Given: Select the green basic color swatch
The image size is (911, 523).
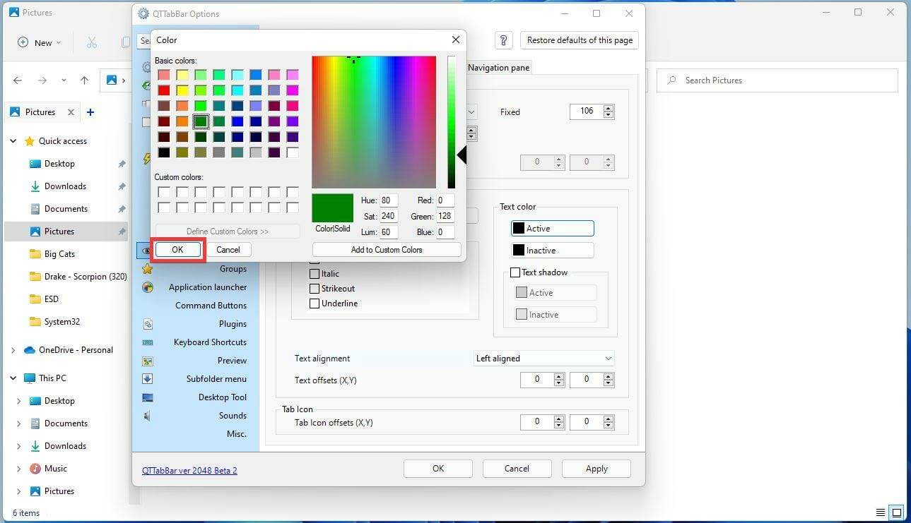Looking at the screenshot, I should pyautogui.click(x=201, y=121).
